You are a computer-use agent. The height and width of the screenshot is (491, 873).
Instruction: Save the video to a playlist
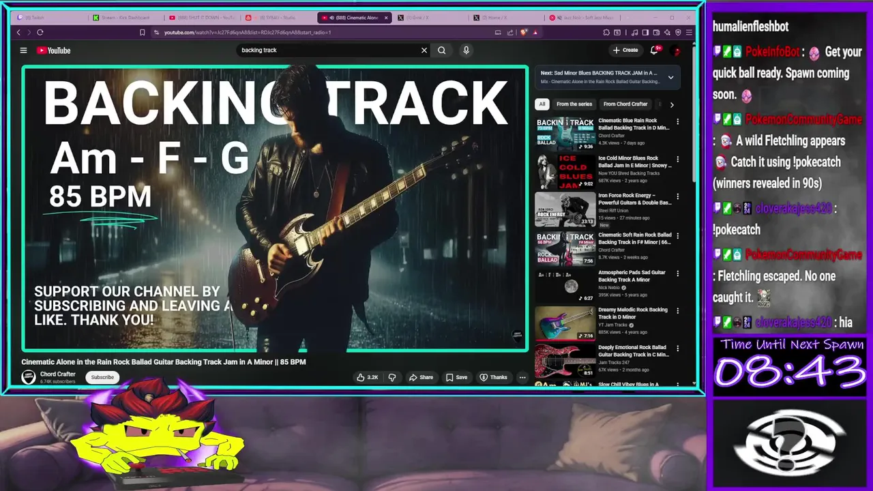point(457,377)
